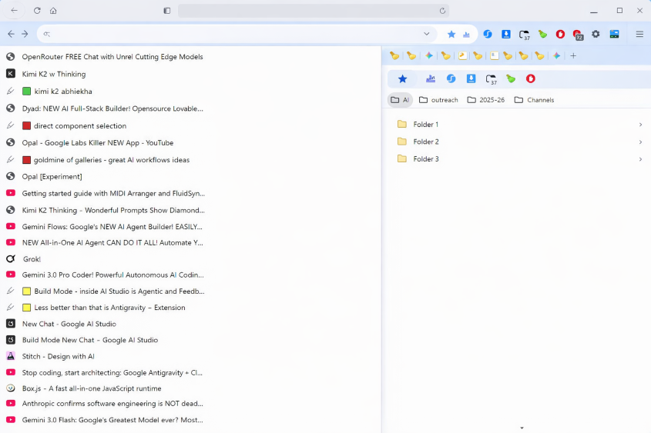The width and height of the screenshot is (651, 433).
Task: Open the address bar dropdown arrow
Action: coord(427,34)
